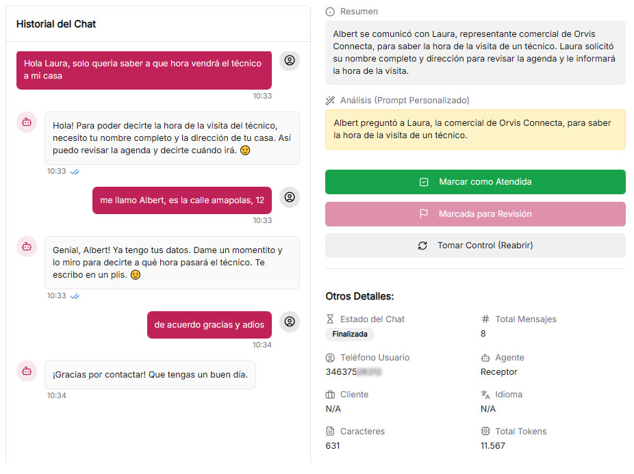The image size is (634, 474).
Task: Click the translate icon beside Idioma
Action: (x=485, y=395)
